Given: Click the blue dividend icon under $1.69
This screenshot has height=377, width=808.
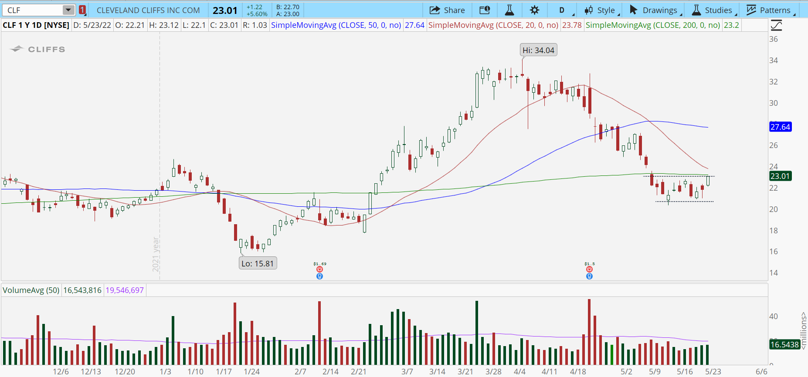Looking at the screenshot, I should (319, 276).
